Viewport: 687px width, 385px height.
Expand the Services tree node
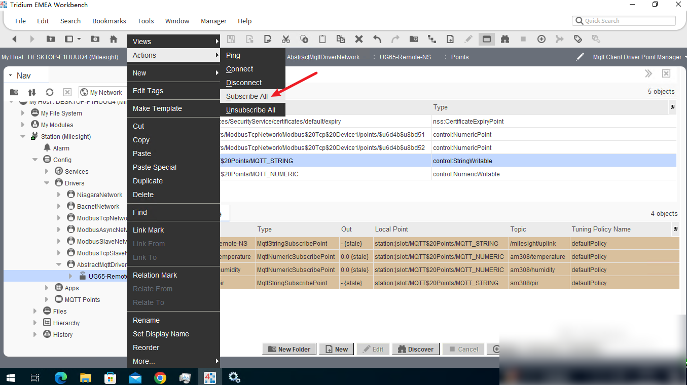pyautogui.click(x=47, y=171)
